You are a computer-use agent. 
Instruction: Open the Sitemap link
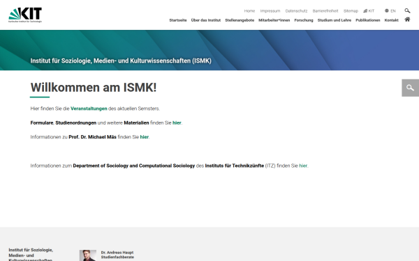pyautogui.click(x=351, y=11)
